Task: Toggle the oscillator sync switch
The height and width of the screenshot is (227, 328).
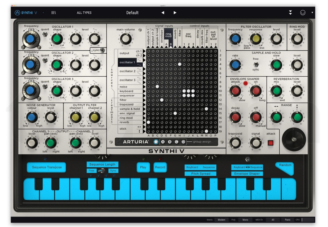Action: (x=102, y=50)
